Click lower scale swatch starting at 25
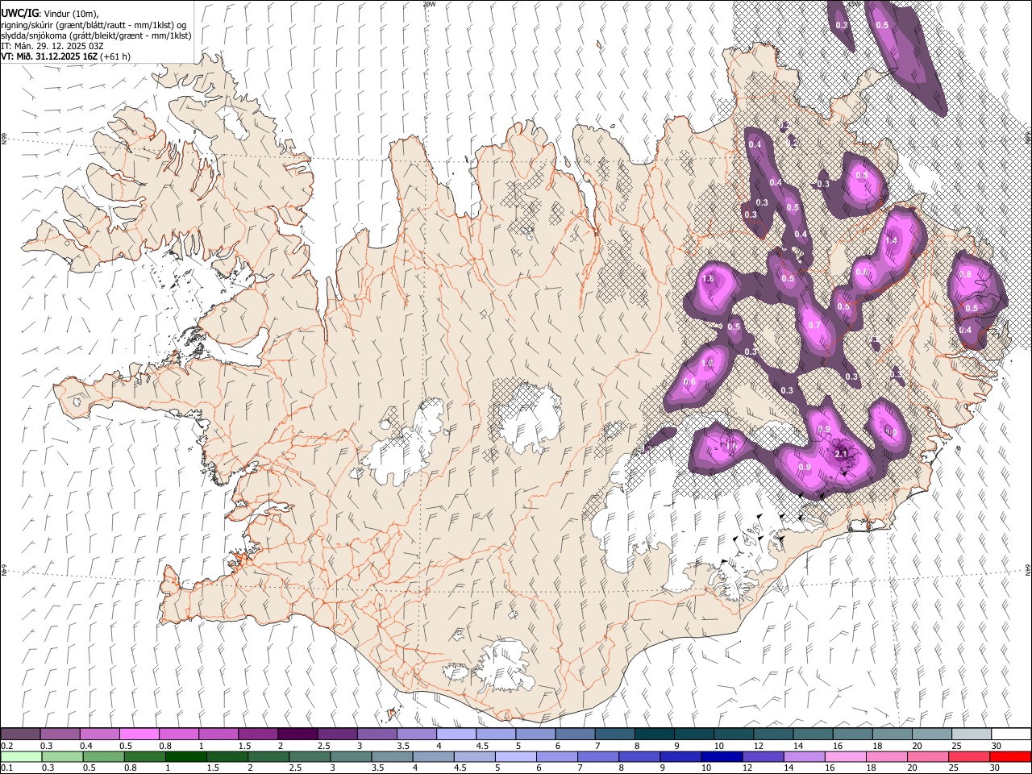The height and width of the screenshot is (774, 1032). (x=969, y=756)
